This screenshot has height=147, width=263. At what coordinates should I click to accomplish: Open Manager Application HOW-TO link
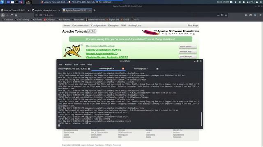[x=102, y=53]
